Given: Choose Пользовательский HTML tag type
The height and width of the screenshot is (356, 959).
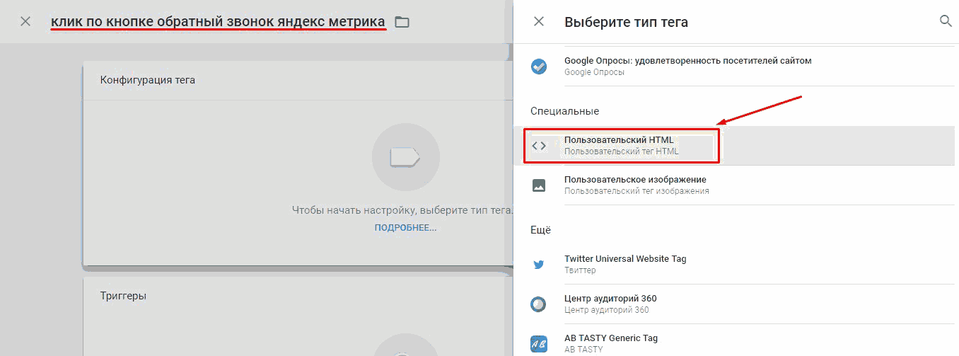Looking at the screenshot, I should pyautogui.click(x=734, y=146).
